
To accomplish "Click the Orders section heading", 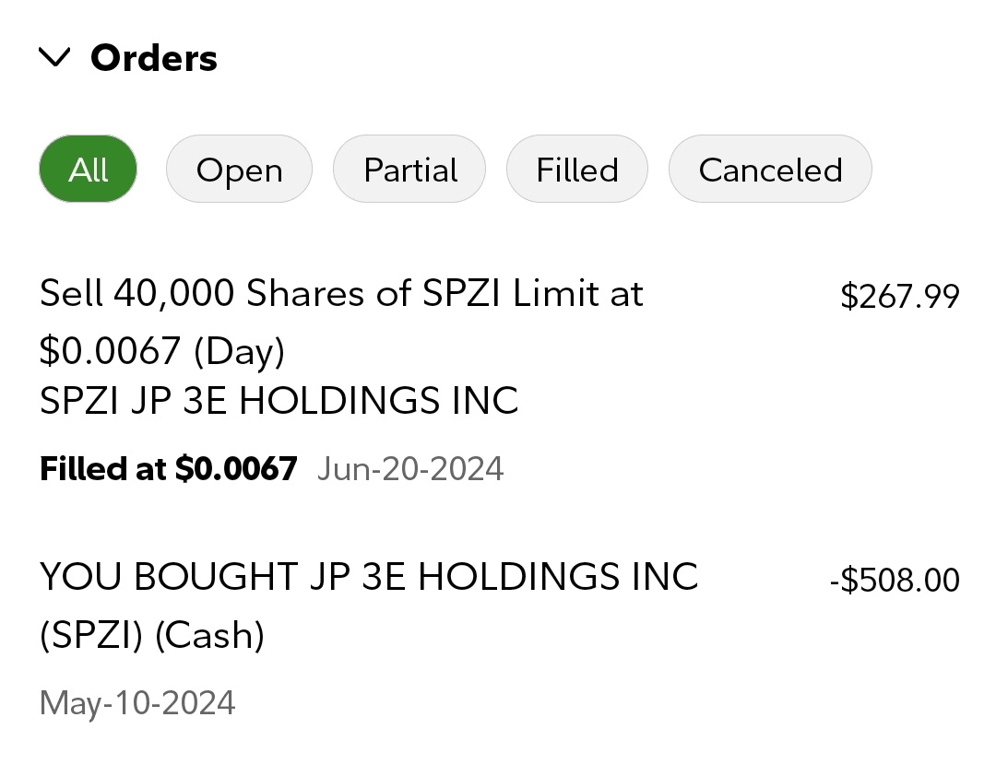I will click(x=153, y=58).
